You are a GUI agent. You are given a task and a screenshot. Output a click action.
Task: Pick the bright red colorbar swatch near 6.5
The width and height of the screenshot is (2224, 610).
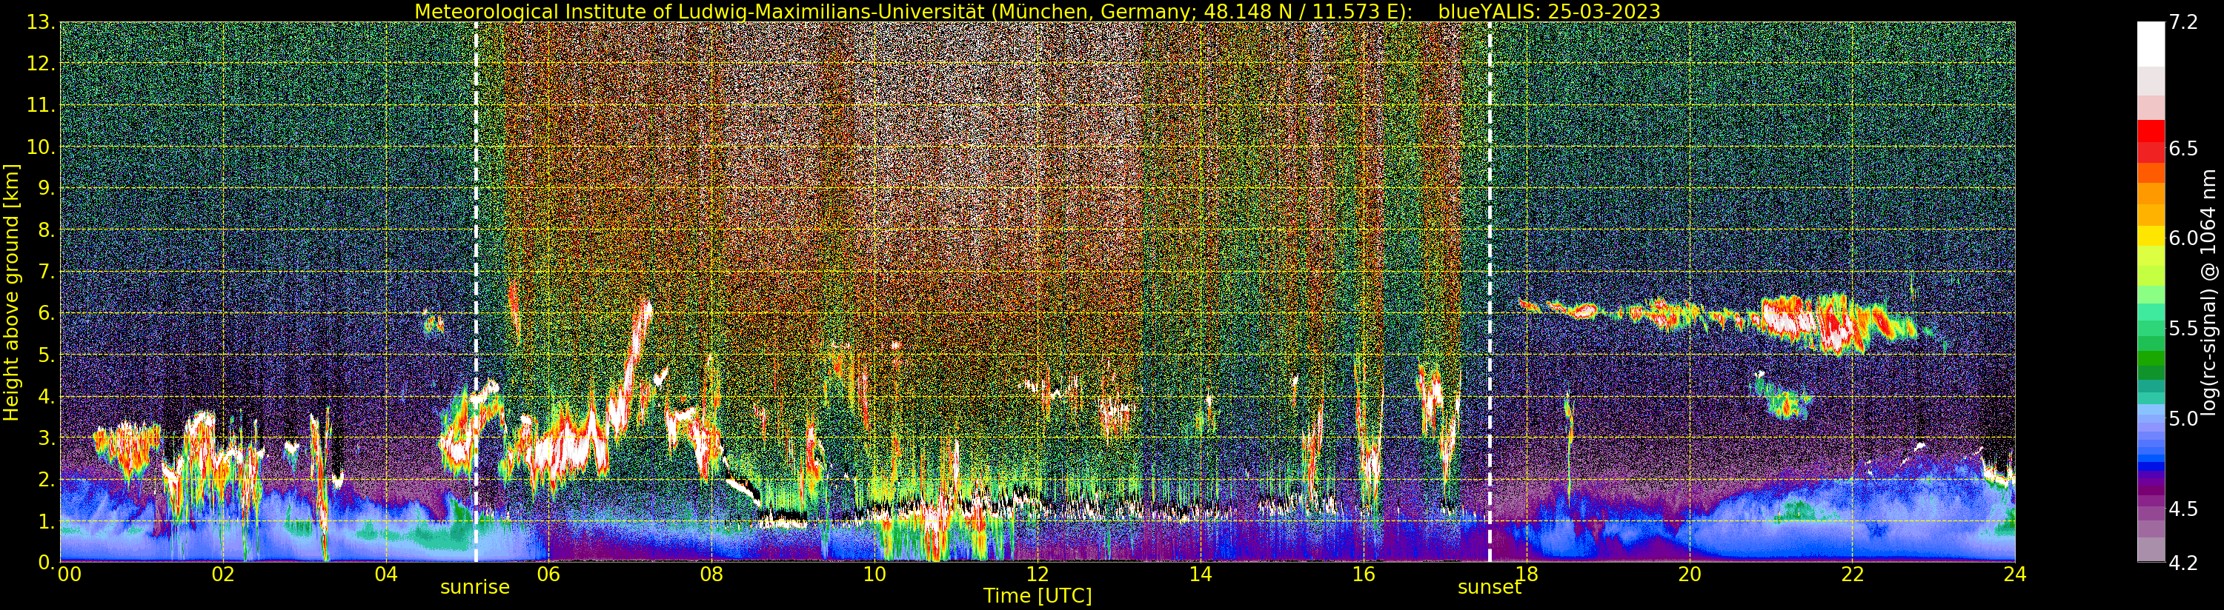click(2151, 131)
